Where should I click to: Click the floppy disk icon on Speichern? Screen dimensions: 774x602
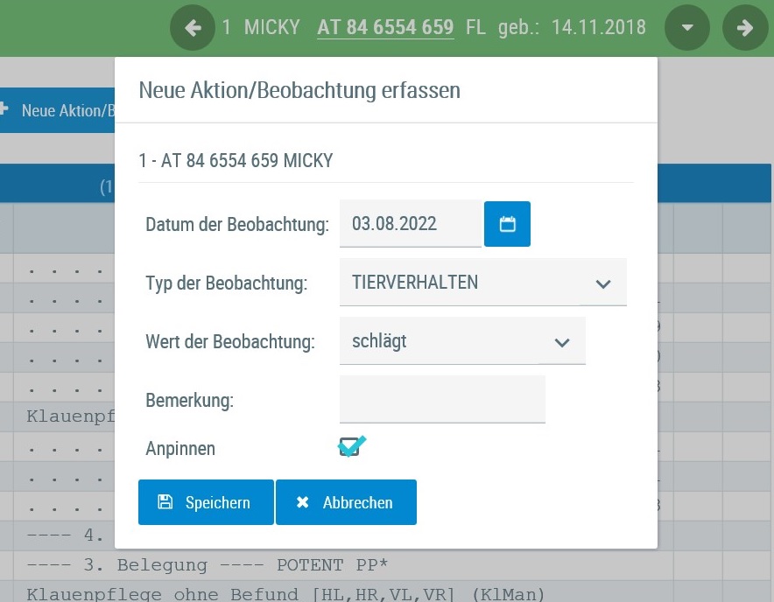tap(165, 502)
